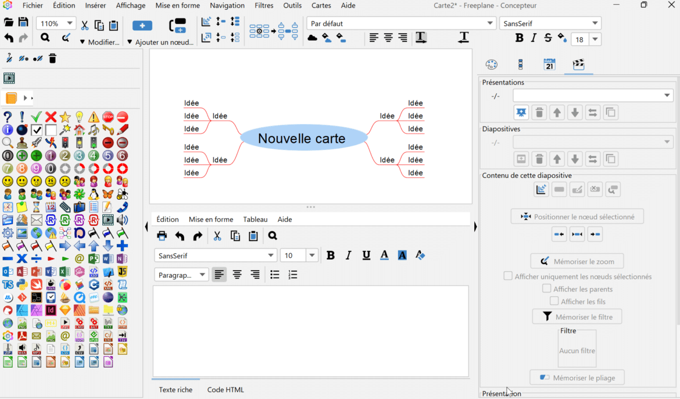680x399 pixels.
Task: Open the calendar management tab
Action: [548, 65]
